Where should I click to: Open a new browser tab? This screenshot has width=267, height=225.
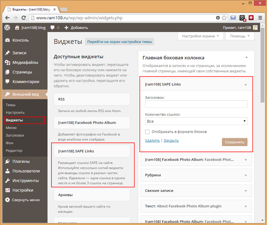(x=64, y=9)
